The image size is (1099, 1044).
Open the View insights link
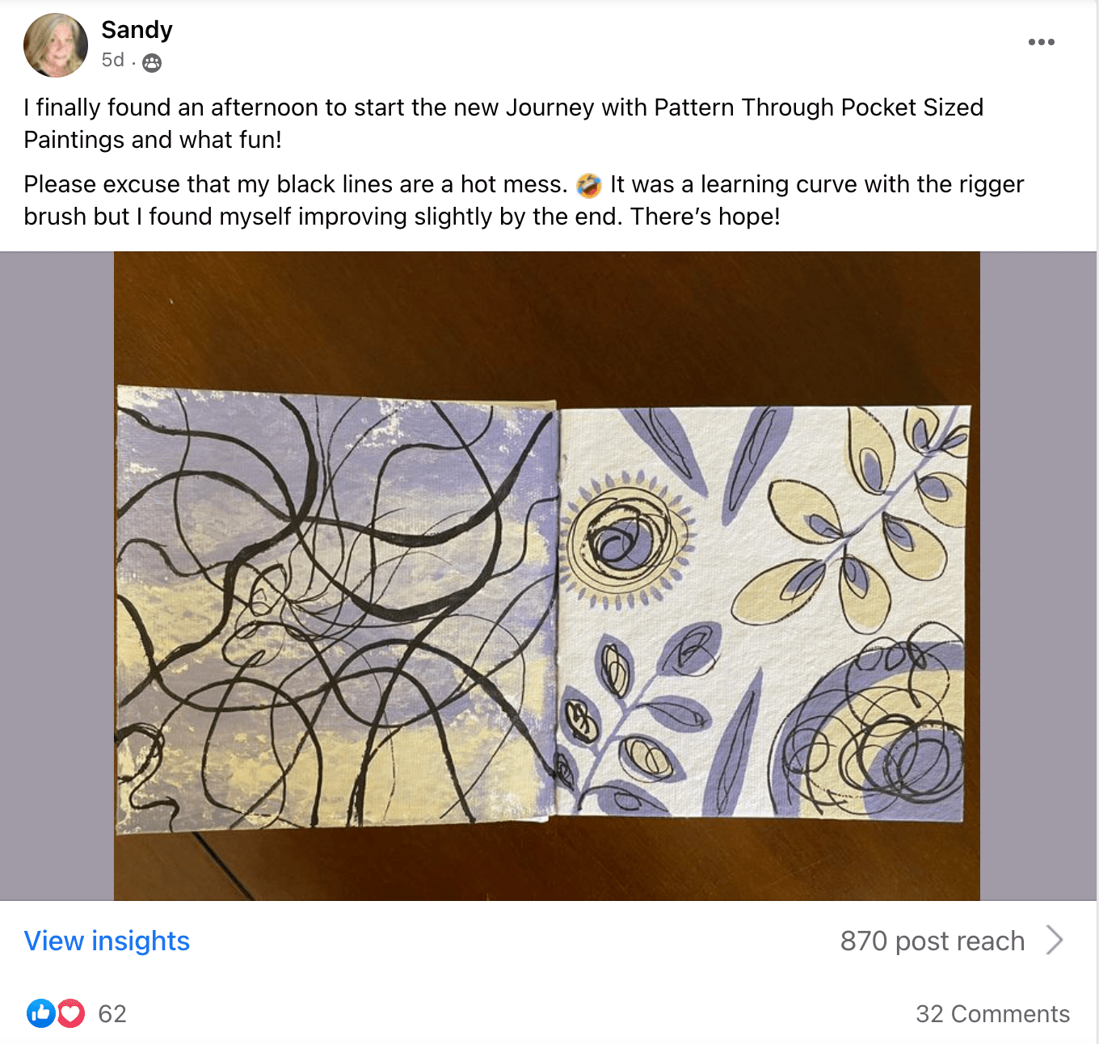pyautogui.click(x=107, y=941)
